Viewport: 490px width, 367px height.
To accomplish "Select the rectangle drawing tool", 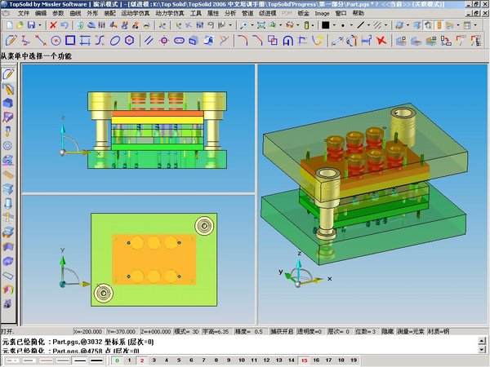I will [x=71, y=40].
